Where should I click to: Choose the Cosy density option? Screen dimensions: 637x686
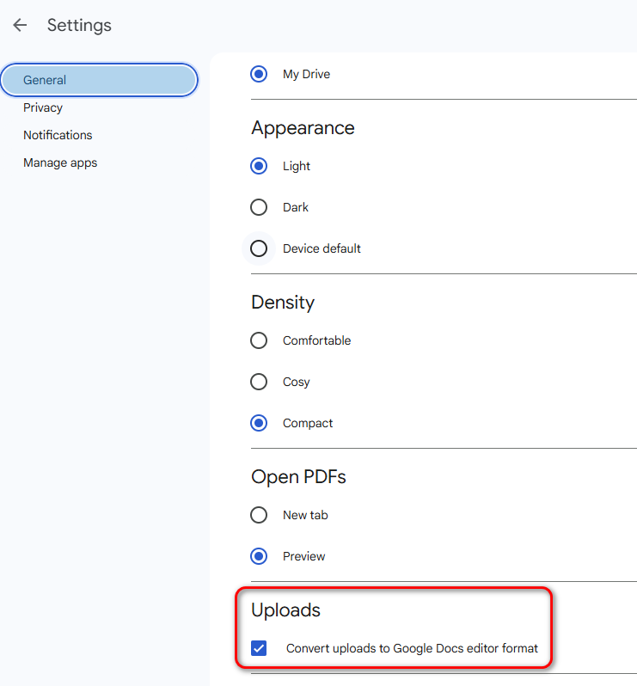(259, 382)
